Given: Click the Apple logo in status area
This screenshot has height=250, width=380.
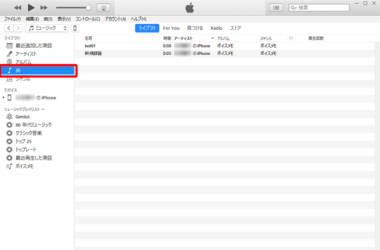Looking at the screenshot, I should (x=190, y=8).
